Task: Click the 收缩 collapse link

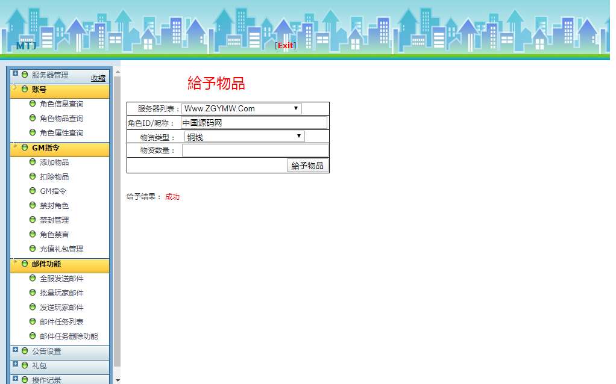Action: click(x=98, y=78)
